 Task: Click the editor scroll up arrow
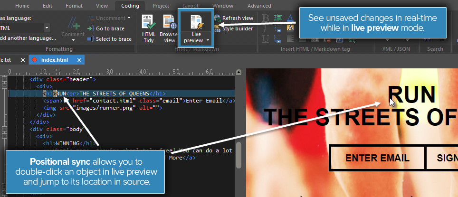[x=239, y=72]
